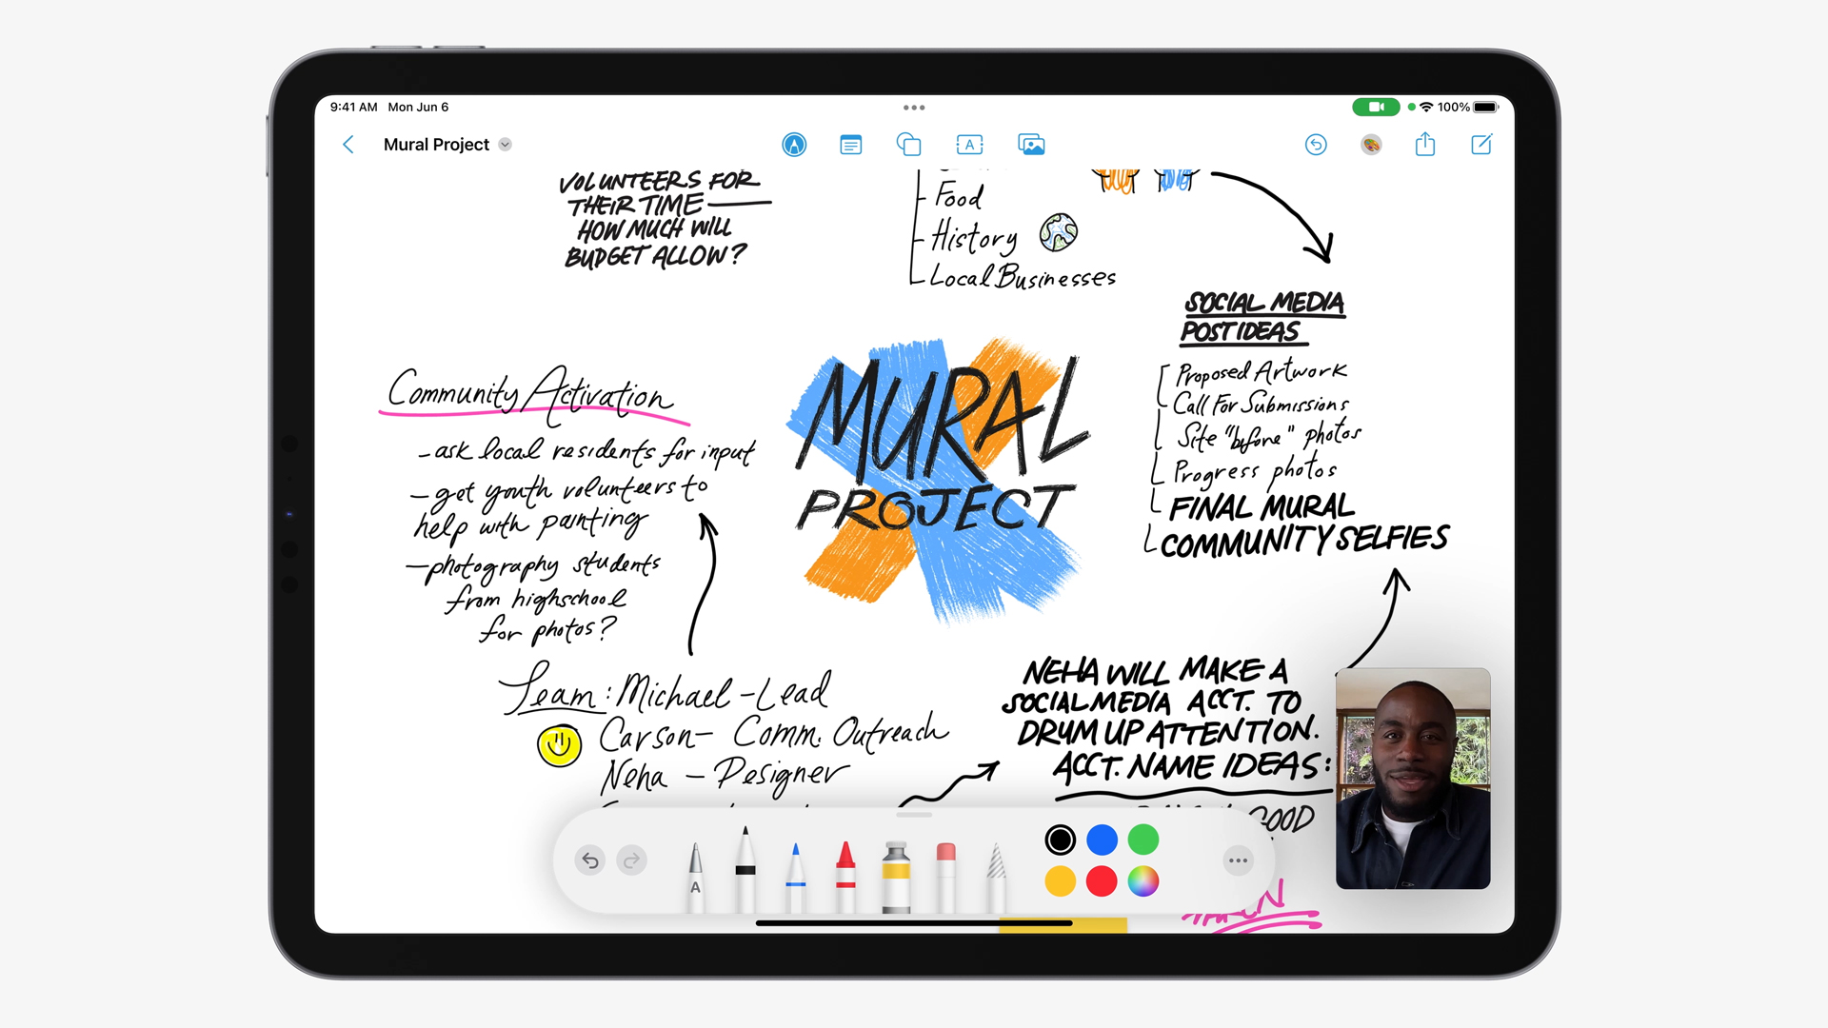Open the text formatting toolbar option
Screen dimensions: 1828x1028
(x=970, y=145)
